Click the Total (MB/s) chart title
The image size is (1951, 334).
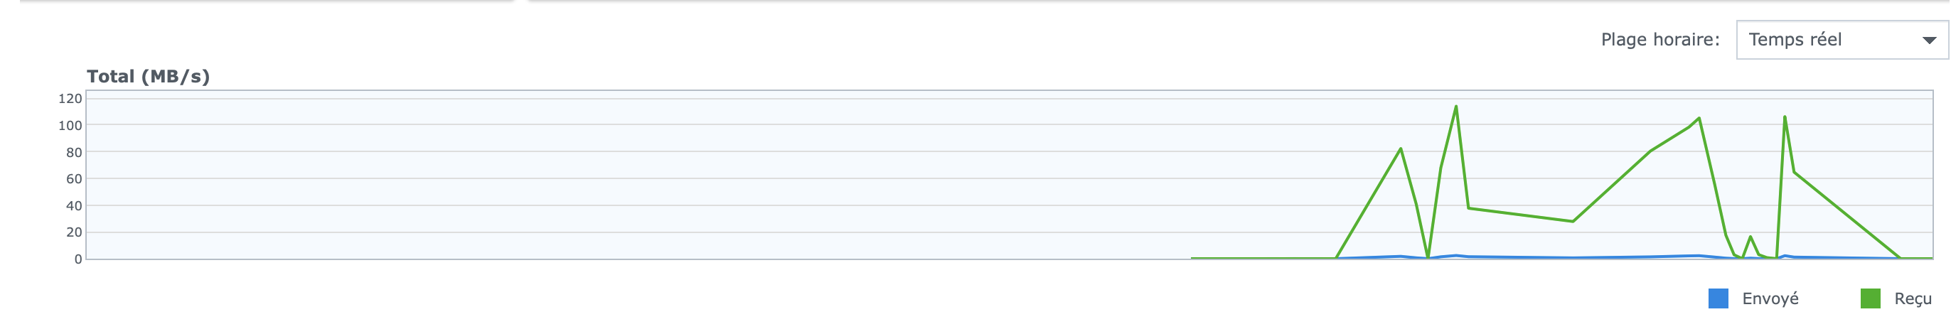tap(148, 77)
